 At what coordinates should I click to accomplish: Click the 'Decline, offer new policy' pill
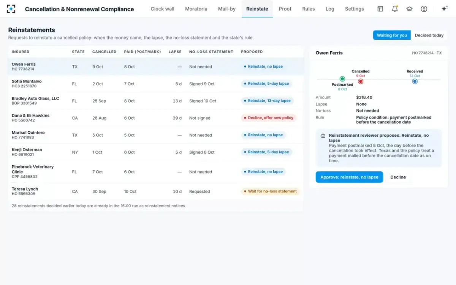point(269,118)
